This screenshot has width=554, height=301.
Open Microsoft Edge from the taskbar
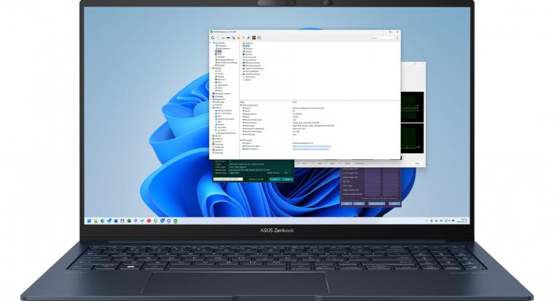pyautogui.click(x=103, y=221)
